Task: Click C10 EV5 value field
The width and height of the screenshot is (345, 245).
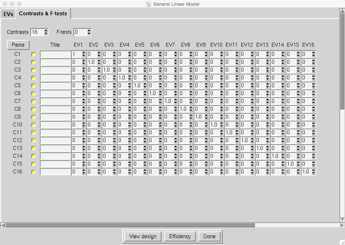Action: point(138,125)
